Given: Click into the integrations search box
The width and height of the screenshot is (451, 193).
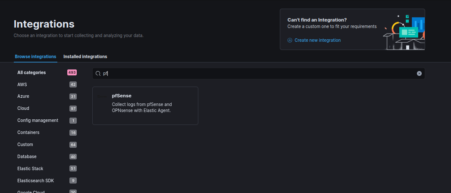Looking at the screenshot, I should (259, 74).
